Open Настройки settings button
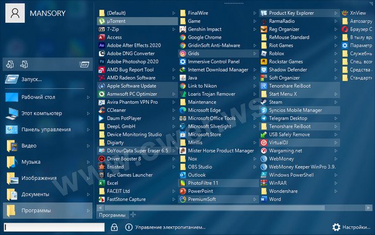The image size is (375, 235). pyautogui.click(x=351, y=227)
